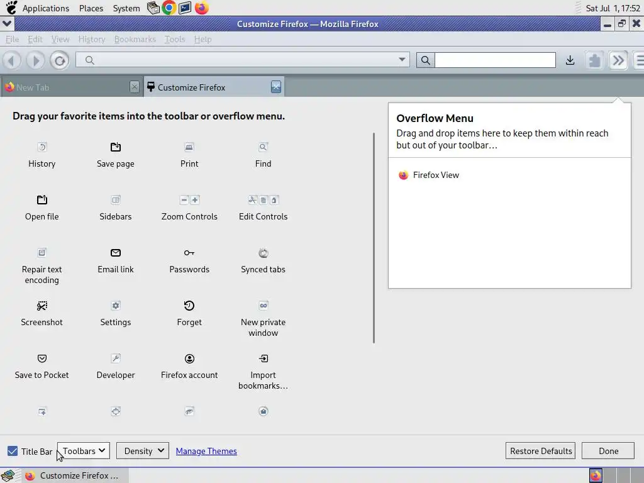644x483 pixels.
Task: Open the terminal launcher in panel
Action: point(185,8)
